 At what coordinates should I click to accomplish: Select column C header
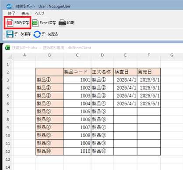coord(77,55)
